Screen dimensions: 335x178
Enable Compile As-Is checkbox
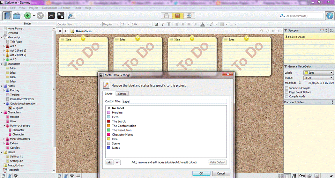(x=286, y=96)
